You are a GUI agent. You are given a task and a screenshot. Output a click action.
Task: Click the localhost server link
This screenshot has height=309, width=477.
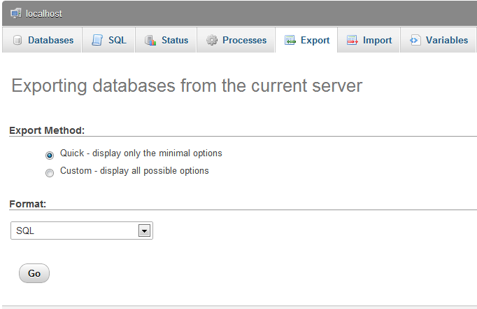[44, 14]
